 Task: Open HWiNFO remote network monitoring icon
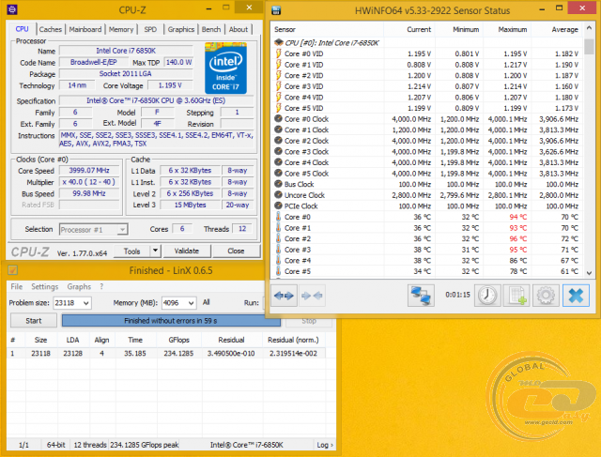point(421,296)
